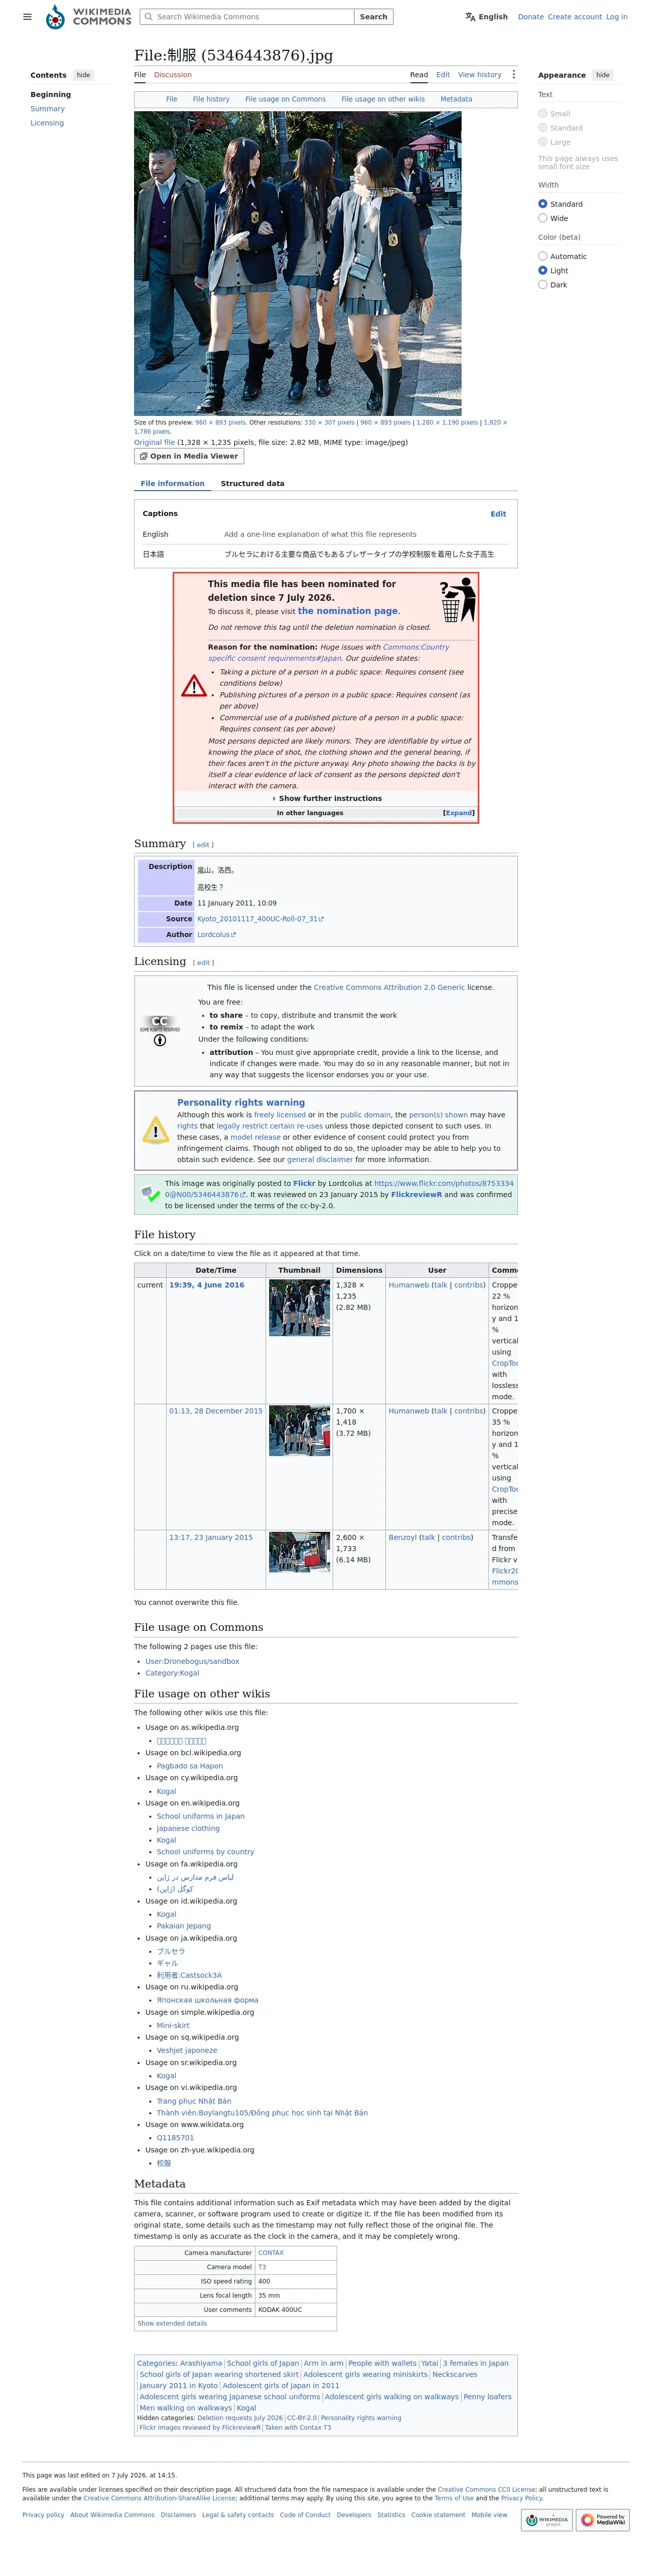Click the Wikimedia project footer badge

click(547, 2521)
